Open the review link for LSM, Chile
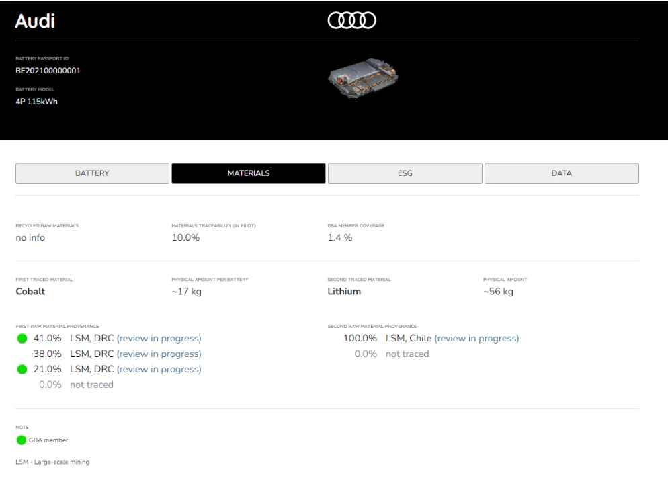The image size is (668, 484). tap(476, 338)
